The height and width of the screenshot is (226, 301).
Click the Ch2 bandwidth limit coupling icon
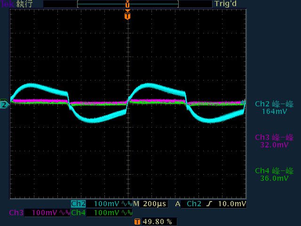127,204
